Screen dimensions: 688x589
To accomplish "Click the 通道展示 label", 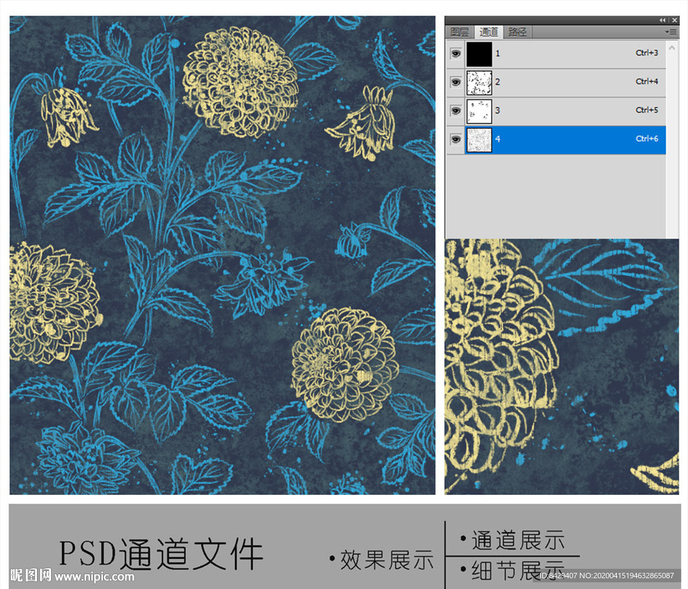I will click(518, 540).
